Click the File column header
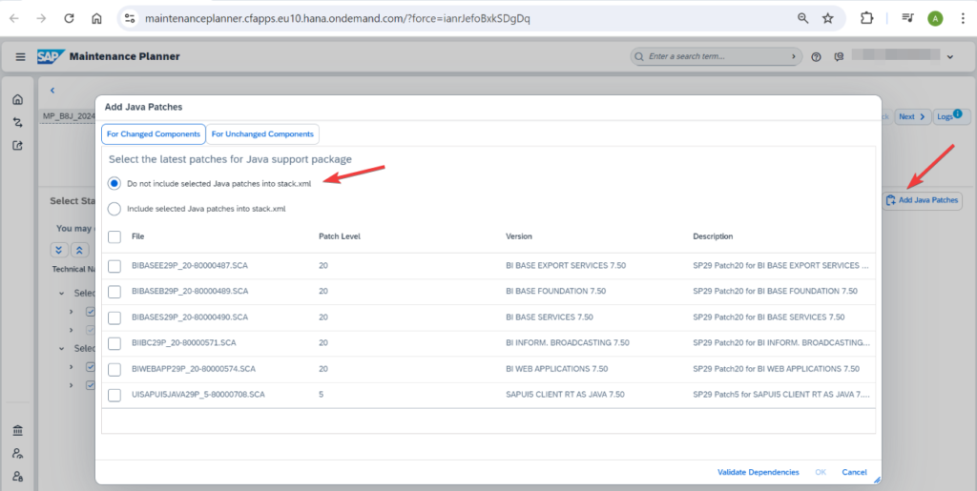The width and height of the screenshot is (977, 491). point(137,236)
